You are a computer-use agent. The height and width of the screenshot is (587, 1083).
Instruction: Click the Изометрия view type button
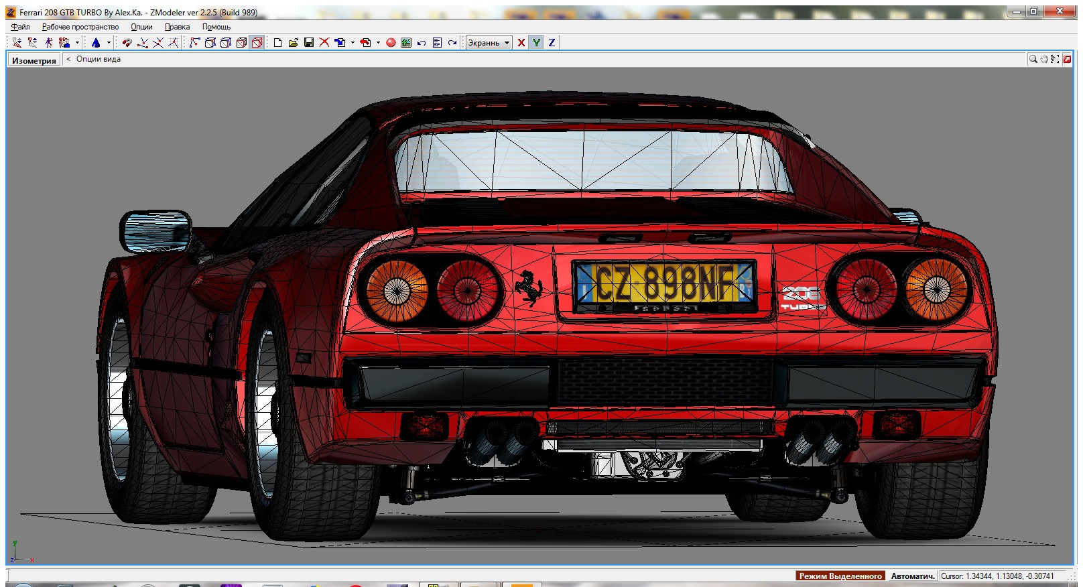34,60
